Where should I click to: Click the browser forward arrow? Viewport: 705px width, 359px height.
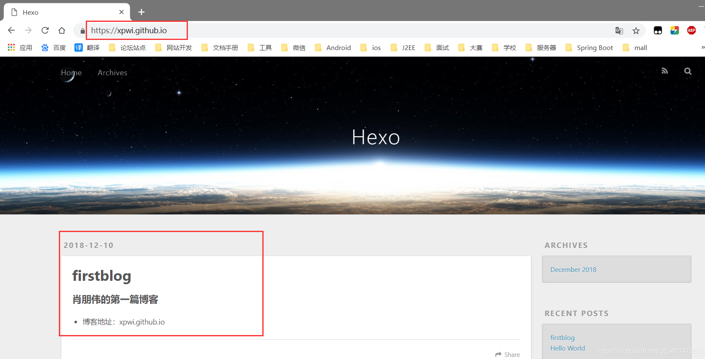tap(28, 30)
